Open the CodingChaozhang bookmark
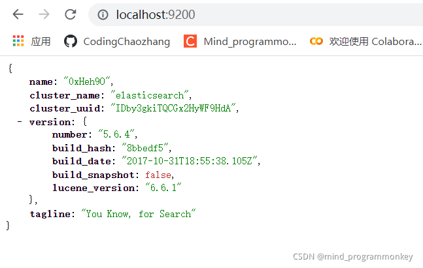The height and width of the screenshot is (268, 423). tap(127, 42)
